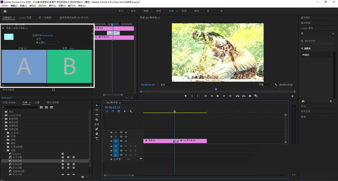Viewport: 338px width, 181px height.
Task: Choose the Hand tool
Action: (97, 134)
